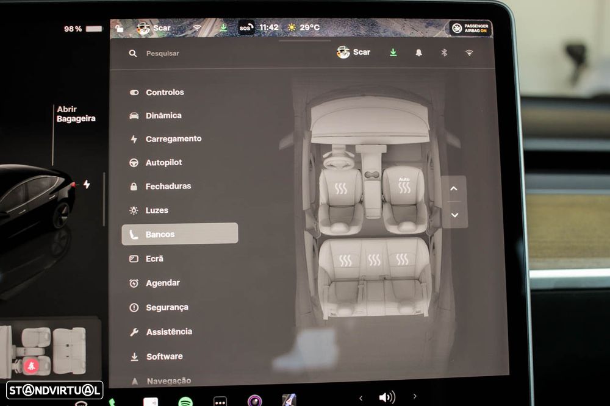610x406 pixels.
Task: Increase volume with right arrow
Action: 415,396
